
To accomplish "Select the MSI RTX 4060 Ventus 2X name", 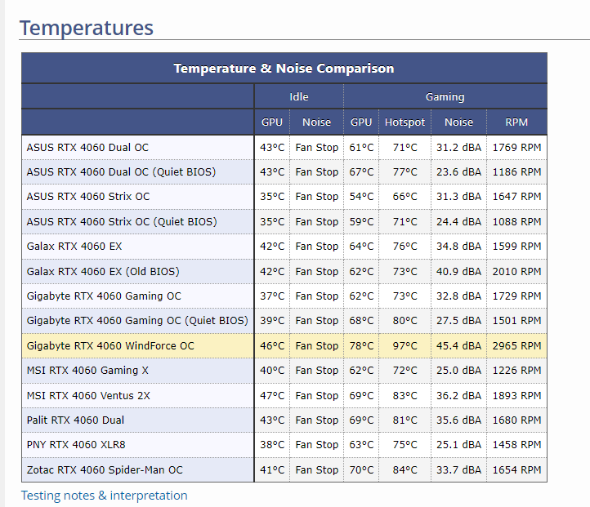I will [x=88, y=396].
